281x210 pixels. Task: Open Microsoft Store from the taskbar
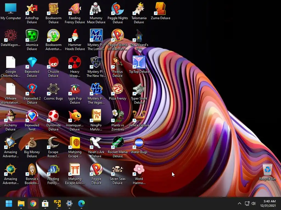[45, 203]
